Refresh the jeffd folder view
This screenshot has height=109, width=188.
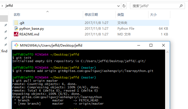[124, 6]
